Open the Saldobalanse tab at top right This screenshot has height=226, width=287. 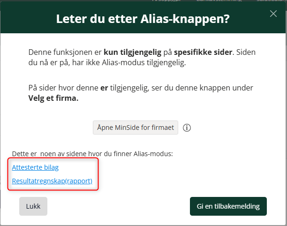point(272,1)
